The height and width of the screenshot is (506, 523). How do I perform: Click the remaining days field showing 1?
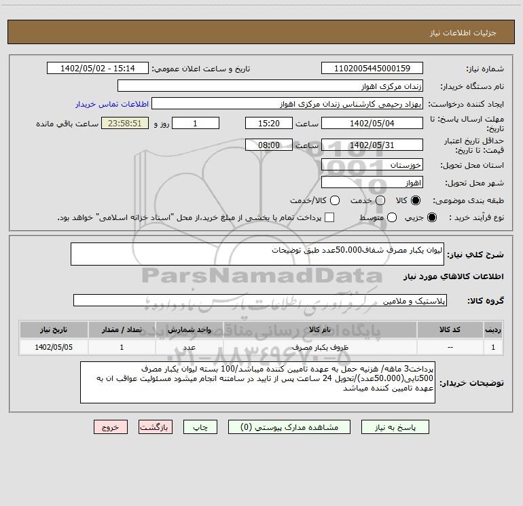click(196, 123)
